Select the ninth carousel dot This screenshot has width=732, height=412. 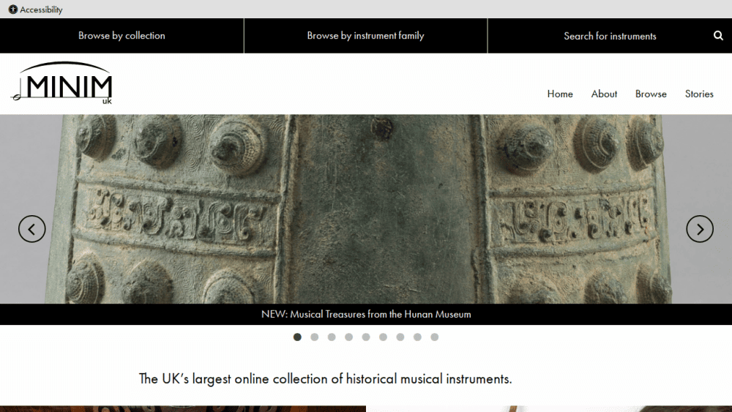coord(434,337)
